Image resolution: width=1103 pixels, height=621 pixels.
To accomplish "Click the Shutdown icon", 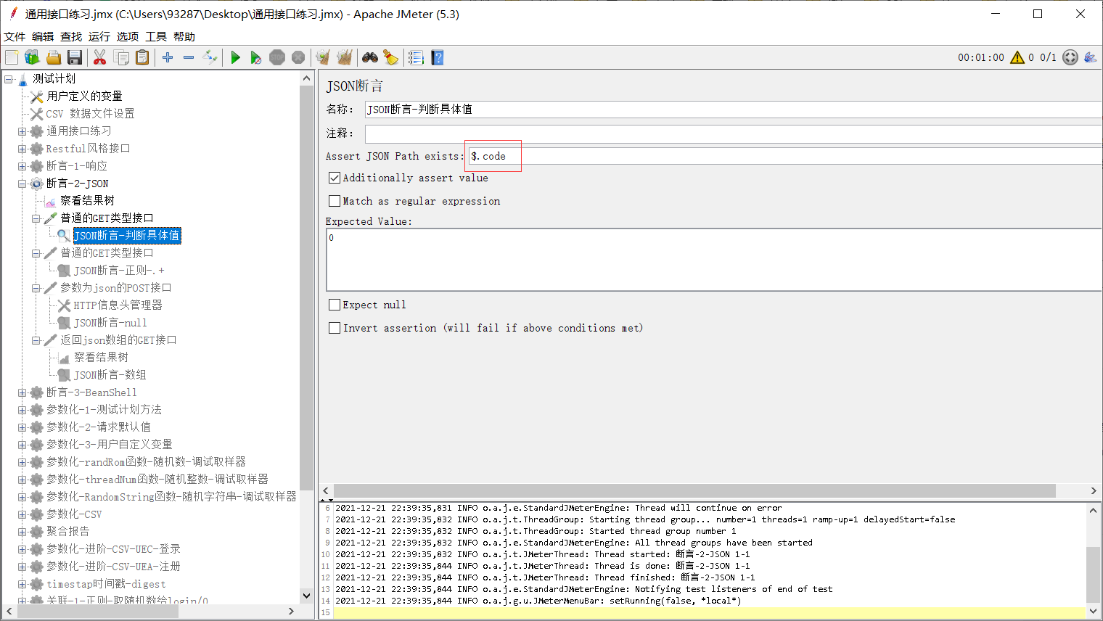I will (x=298, y=57).
